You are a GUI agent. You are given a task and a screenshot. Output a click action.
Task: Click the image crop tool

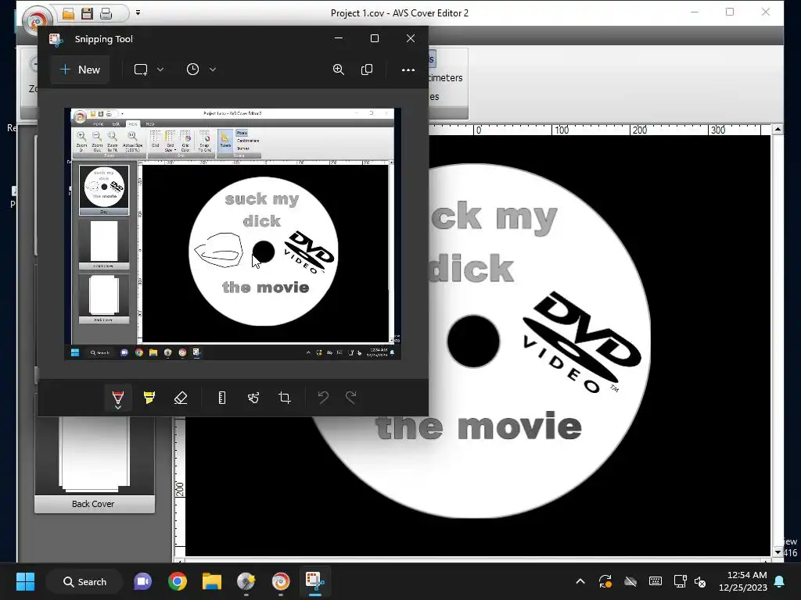pos(285,398)
